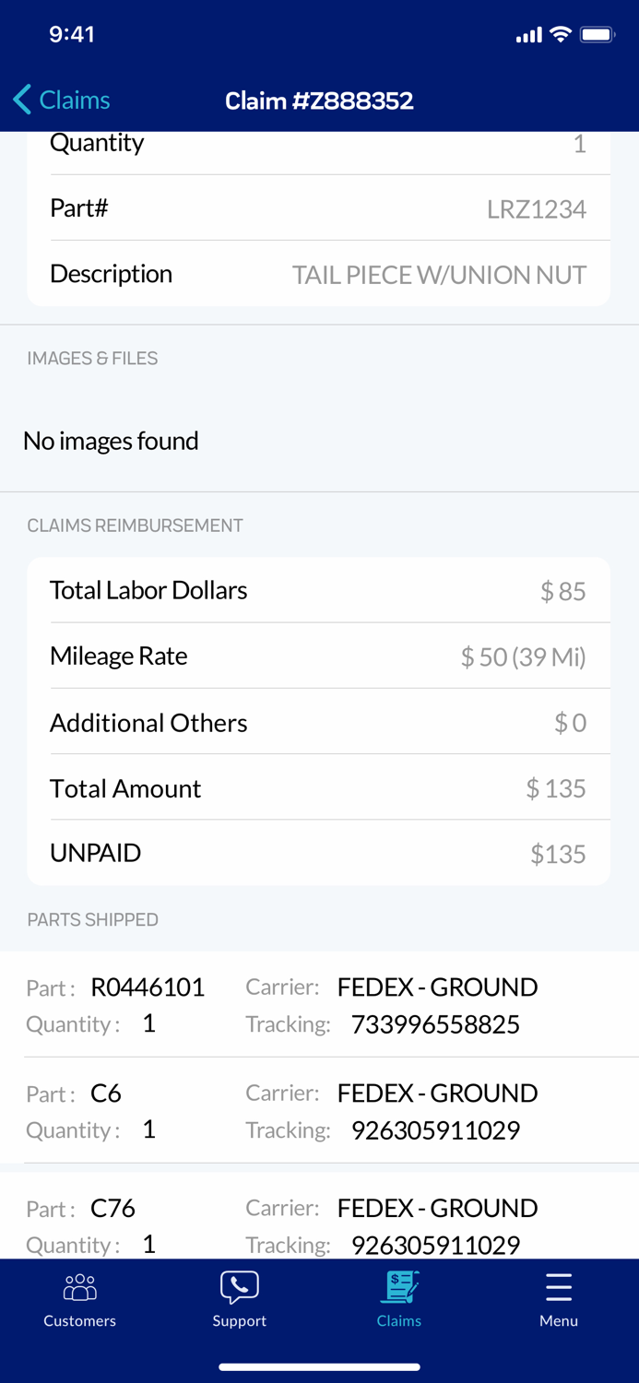Tap the Wi-Fi status icon
Screen dimensions: 639x1383
click(560, 35)
